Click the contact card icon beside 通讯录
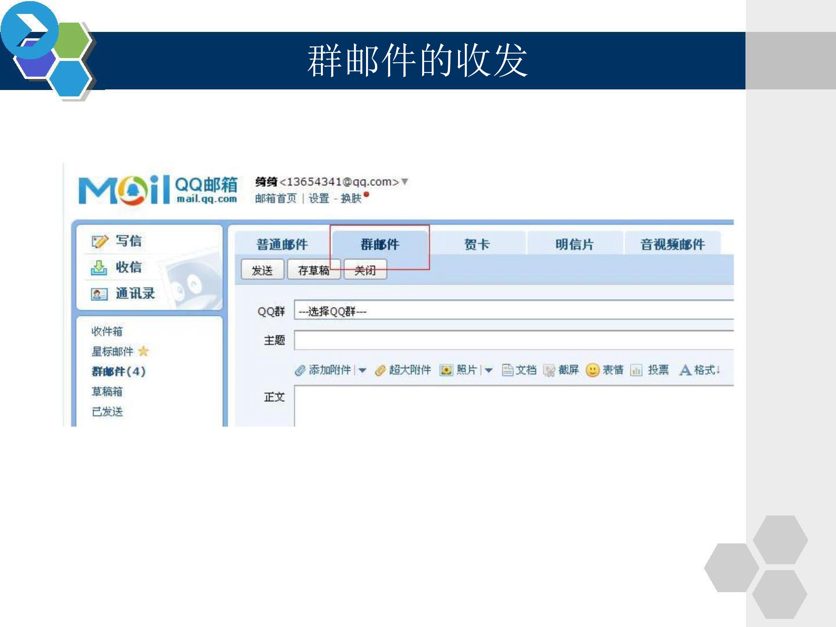Viewport: 836px width, 627px height. (x=99, y=294)
